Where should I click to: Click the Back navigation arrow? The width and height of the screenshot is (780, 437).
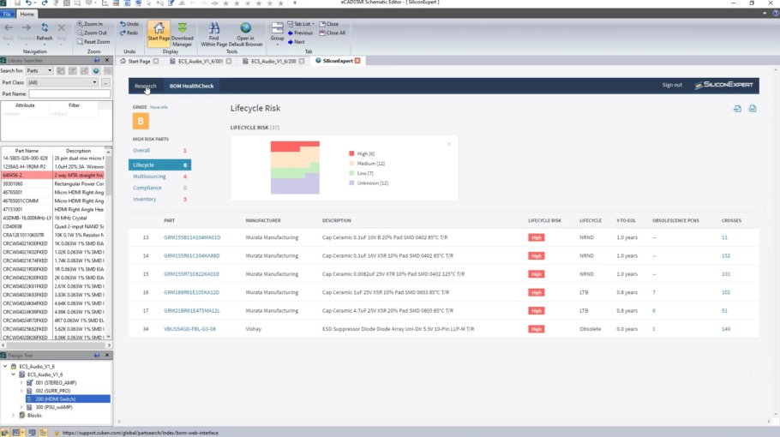9,28
